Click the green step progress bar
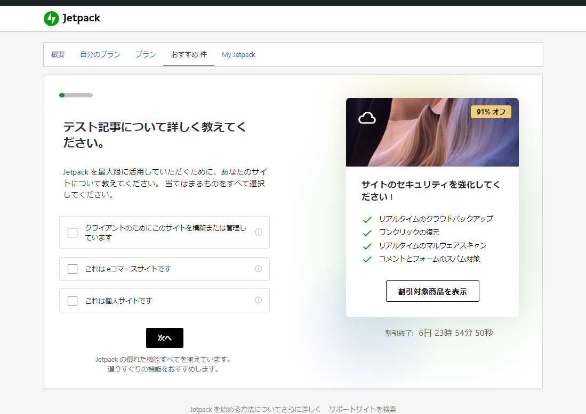Screen dimensions: 586x414 (x=76, y=95)
